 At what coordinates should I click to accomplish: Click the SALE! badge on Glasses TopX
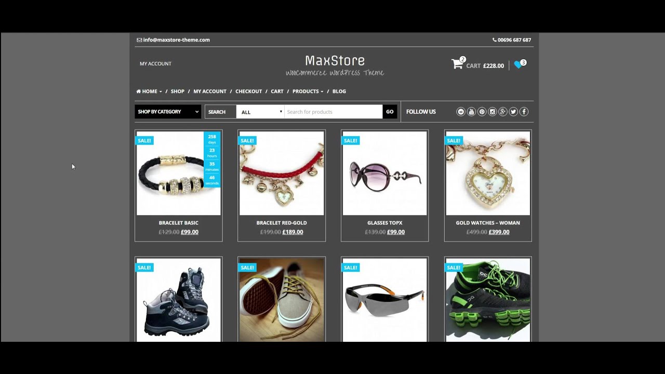(351, 141)
